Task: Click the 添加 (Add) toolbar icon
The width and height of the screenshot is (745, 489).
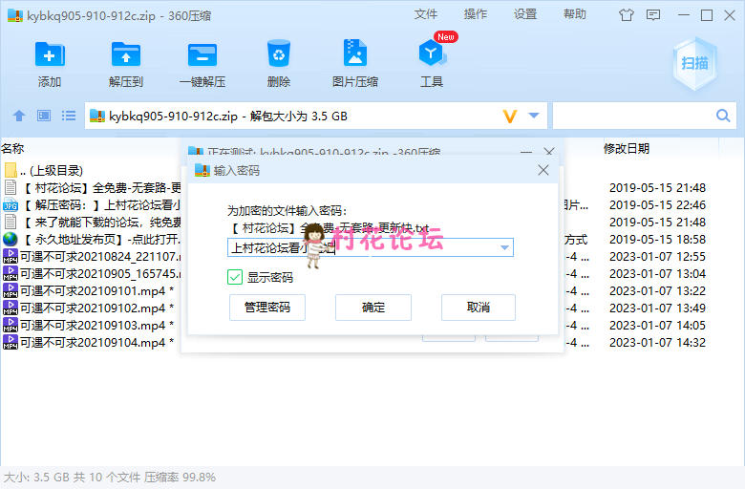Action: pos(50,54)
